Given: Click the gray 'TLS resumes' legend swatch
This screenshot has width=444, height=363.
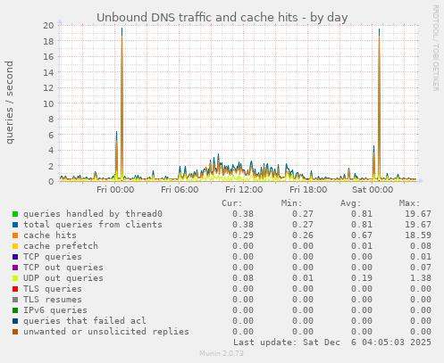Looking at the screenshot, I should 15,300.
